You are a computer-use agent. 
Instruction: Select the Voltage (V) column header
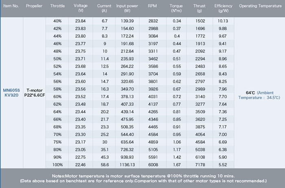pyautogui.click(x=81, y=8)
